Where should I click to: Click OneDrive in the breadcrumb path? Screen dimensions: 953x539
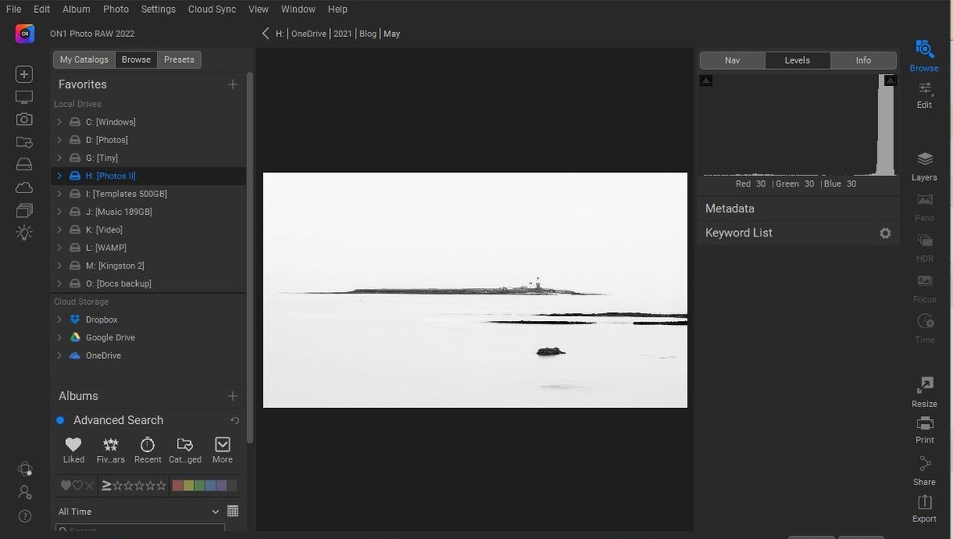point(309,34)
